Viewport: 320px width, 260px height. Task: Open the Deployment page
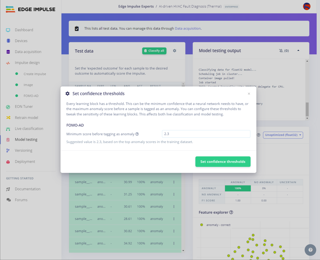pyautogui.click(x=25, y=161)
